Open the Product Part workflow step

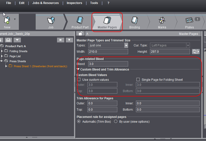[x=80, y=22]
